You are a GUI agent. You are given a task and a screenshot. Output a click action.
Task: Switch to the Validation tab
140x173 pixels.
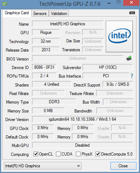click(59, 14)
